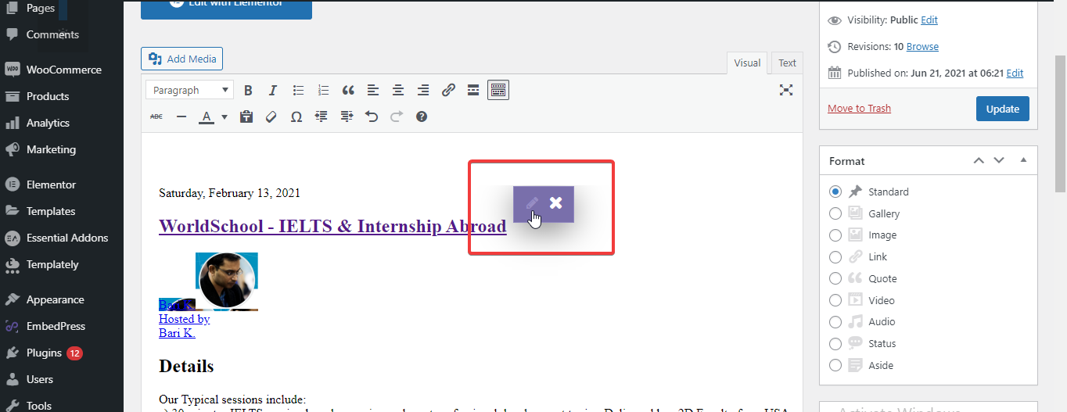Insert a horizontal line

pos(181,116)
